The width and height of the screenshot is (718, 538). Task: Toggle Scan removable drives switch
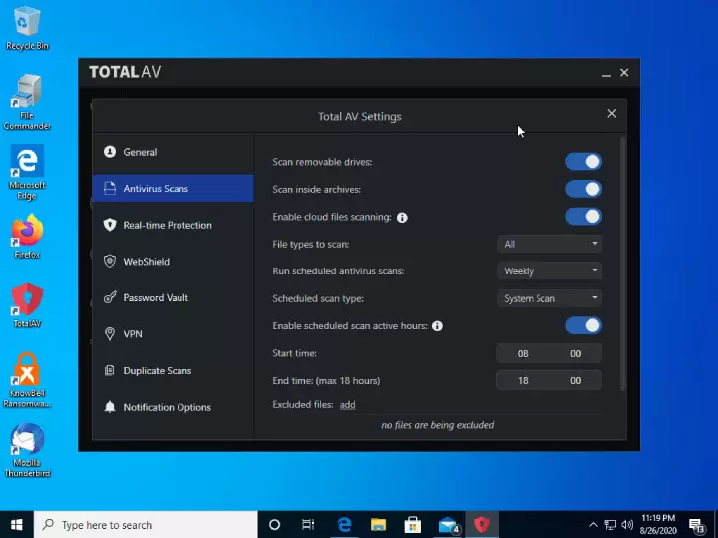(583, 162)
